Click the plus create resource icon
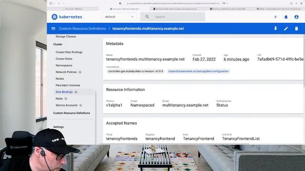 pos(275,17)
